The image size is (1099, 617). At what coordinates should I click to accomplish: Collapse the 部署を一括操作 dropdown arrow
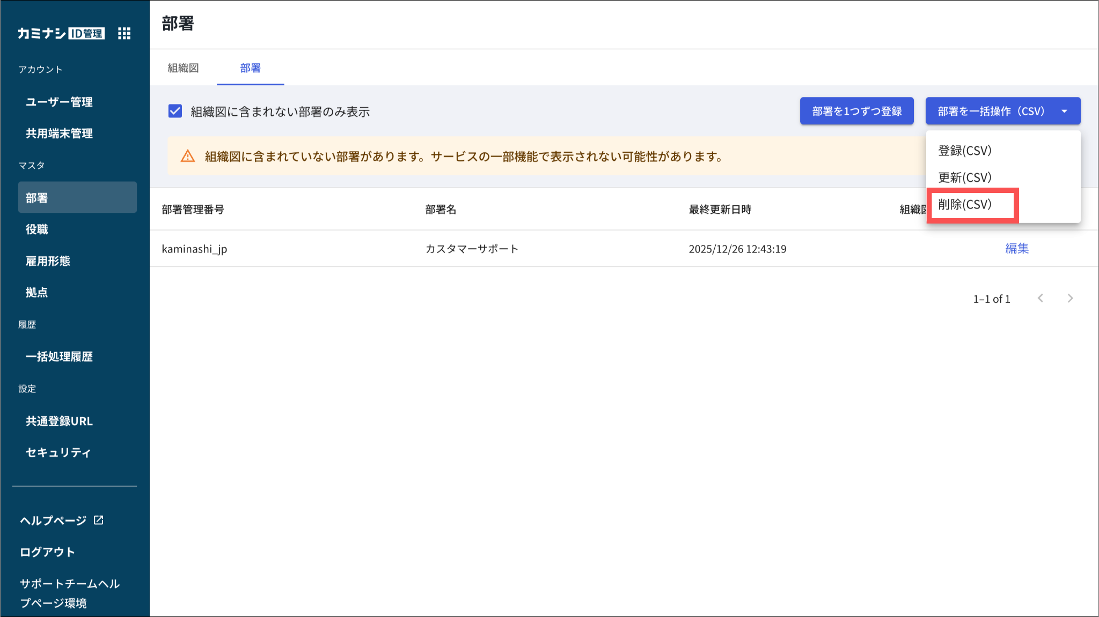pos(1064,111)
